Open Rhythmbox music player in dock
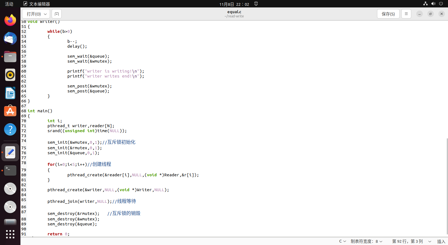Image resolution: width=448 pixels, height=245 pixels. click(10, 75)
